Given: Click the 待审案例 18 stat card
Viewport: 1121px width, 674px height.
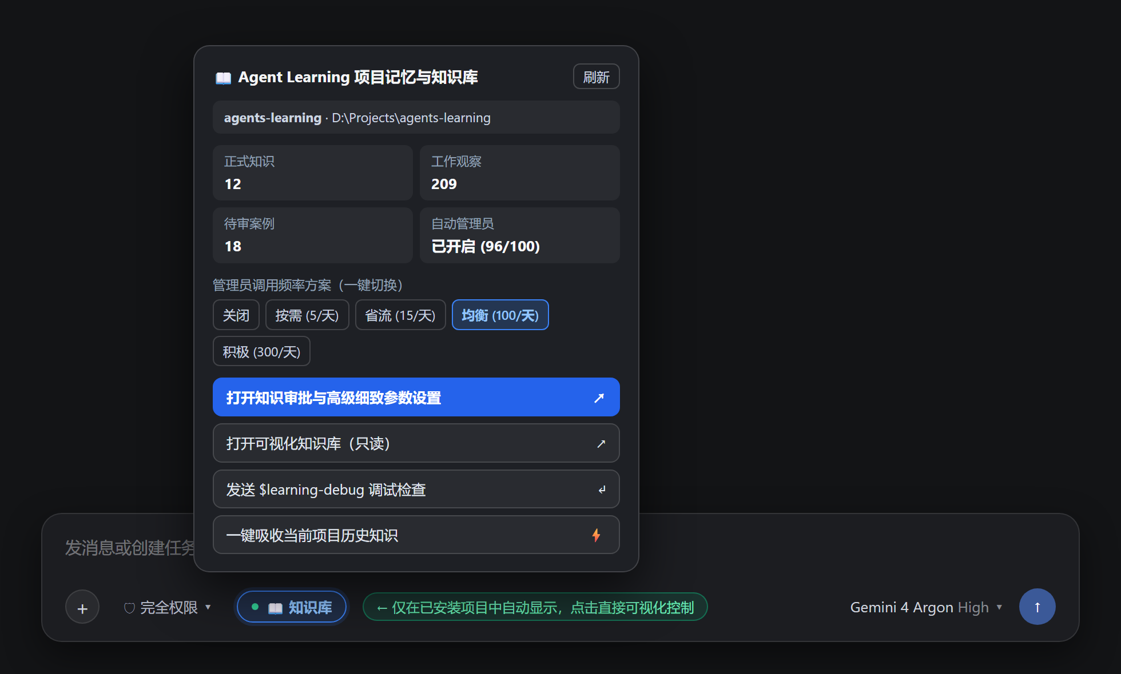Looking at the screenshot, I should click(x=312, y=235).
